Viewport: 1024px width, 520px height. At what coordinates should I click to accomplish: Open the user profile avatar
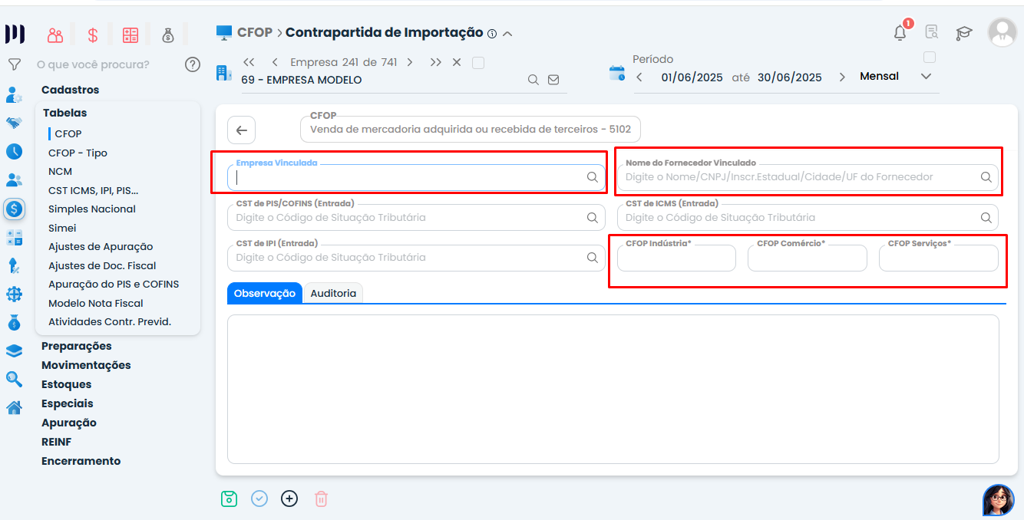[x=1003, y=32]
